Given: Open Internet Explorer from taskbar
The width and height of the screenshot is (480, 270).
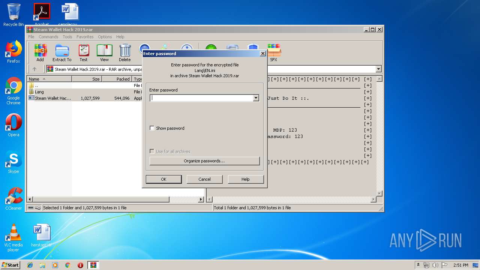Looking at the screenshot, I should click(x=30, y=265).
